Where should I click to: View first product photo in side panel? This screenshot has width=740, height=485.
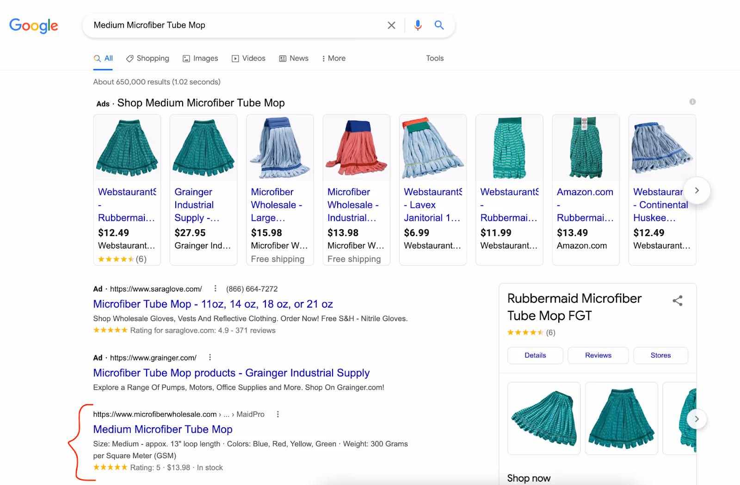click(x=544, y=418)
